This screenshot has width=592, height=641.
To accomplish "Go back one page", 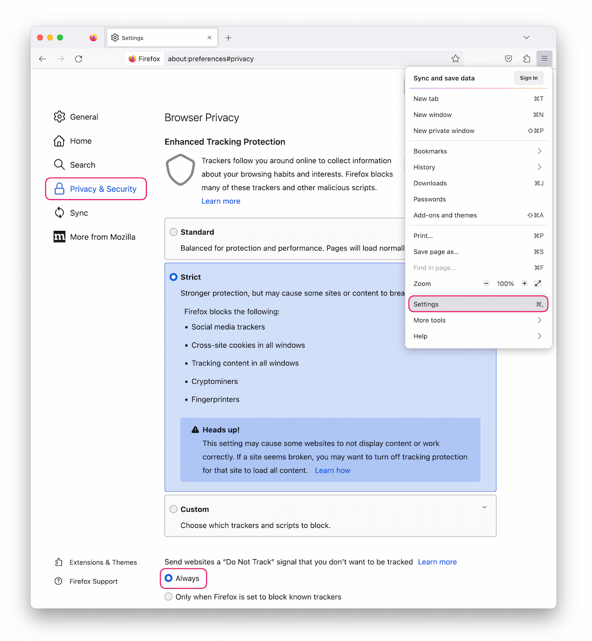I will coord(43,59).
